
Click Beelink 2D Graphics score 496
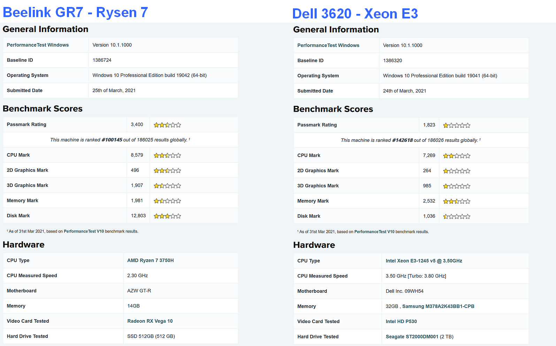(135, 170)
